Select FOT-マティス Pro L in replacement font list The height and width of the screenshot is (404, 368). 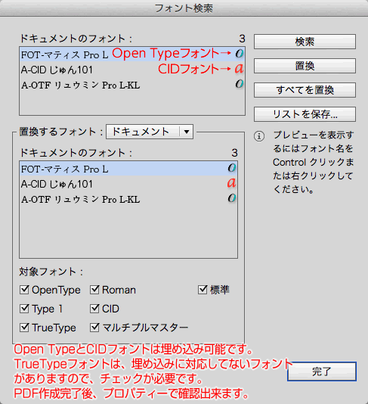click(x=128, y=169)
